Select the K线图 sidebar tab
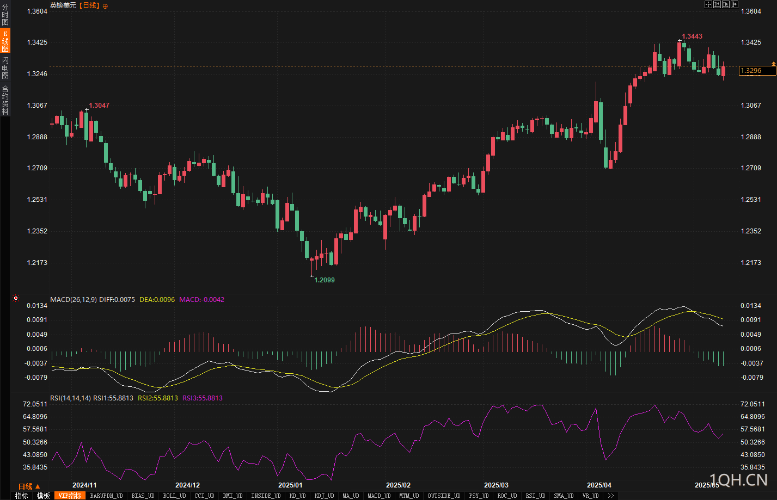777x500 pixels. click(x=5, y=41)
